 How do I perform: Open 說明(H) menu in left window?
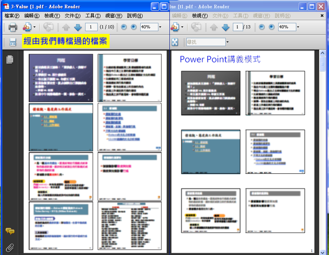click(x=135, y=16)
